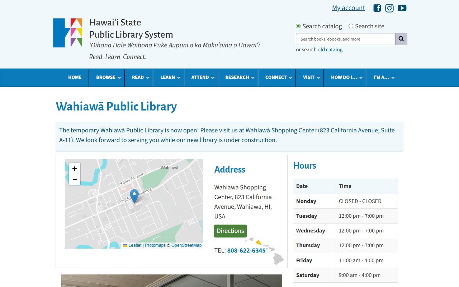Click the blue map location pin
Image resolution: width=459 pixels, height=287 pixels.
134,196
